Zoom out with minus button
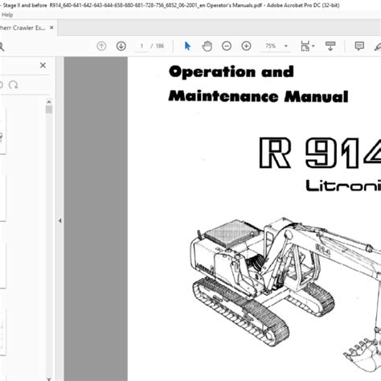Image resolution: width=381 pixels, height=381 pixels. tap(227, 46)
